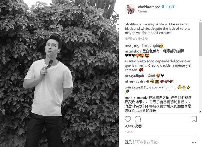Click the black and white photo
Screen dimensions: 202x147
point(59,74)
